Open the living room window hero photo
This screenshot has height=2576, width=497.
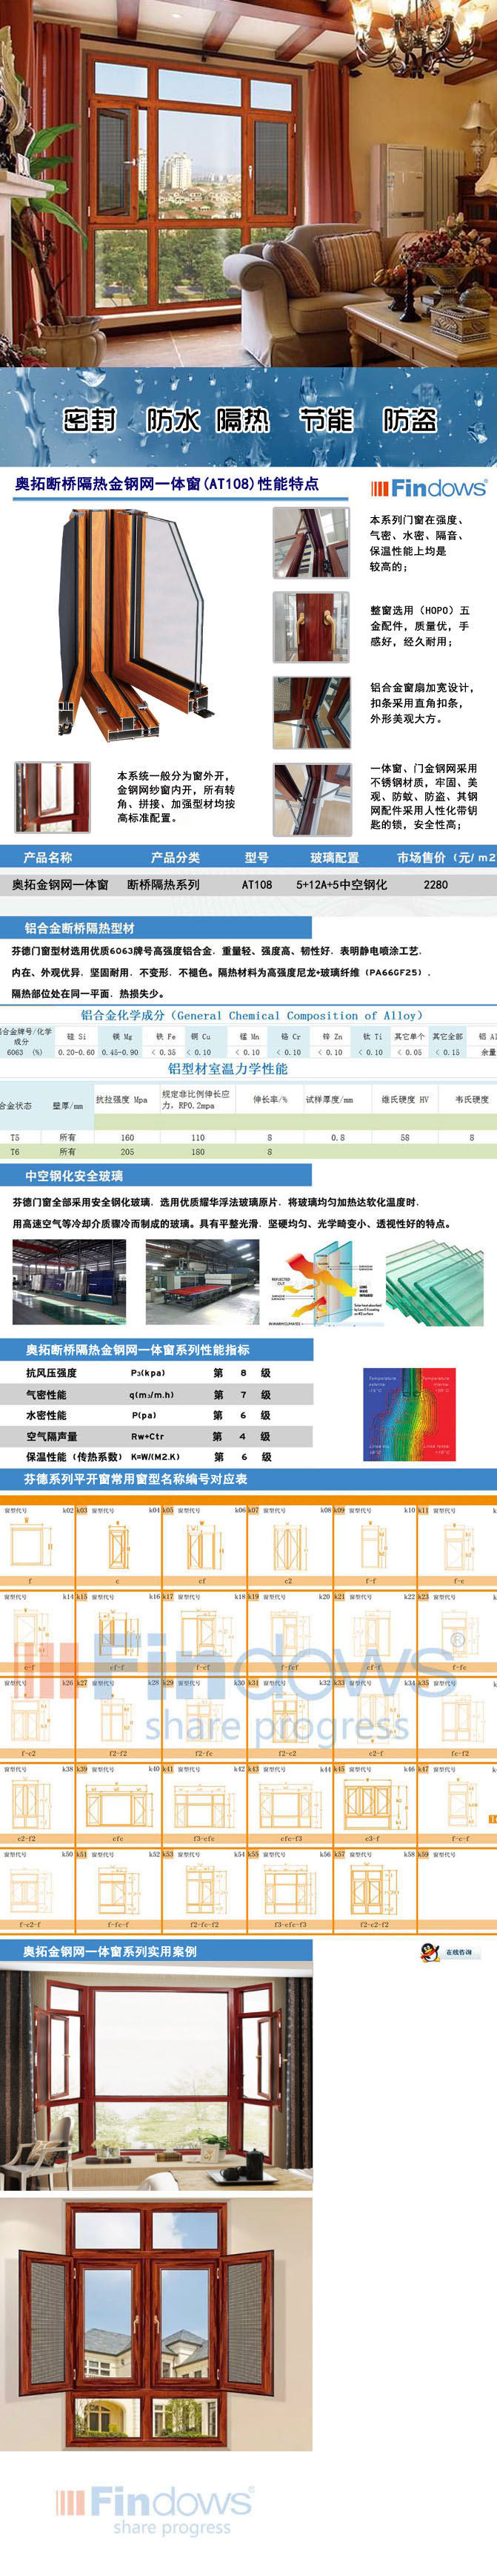(x=249, y=184)
